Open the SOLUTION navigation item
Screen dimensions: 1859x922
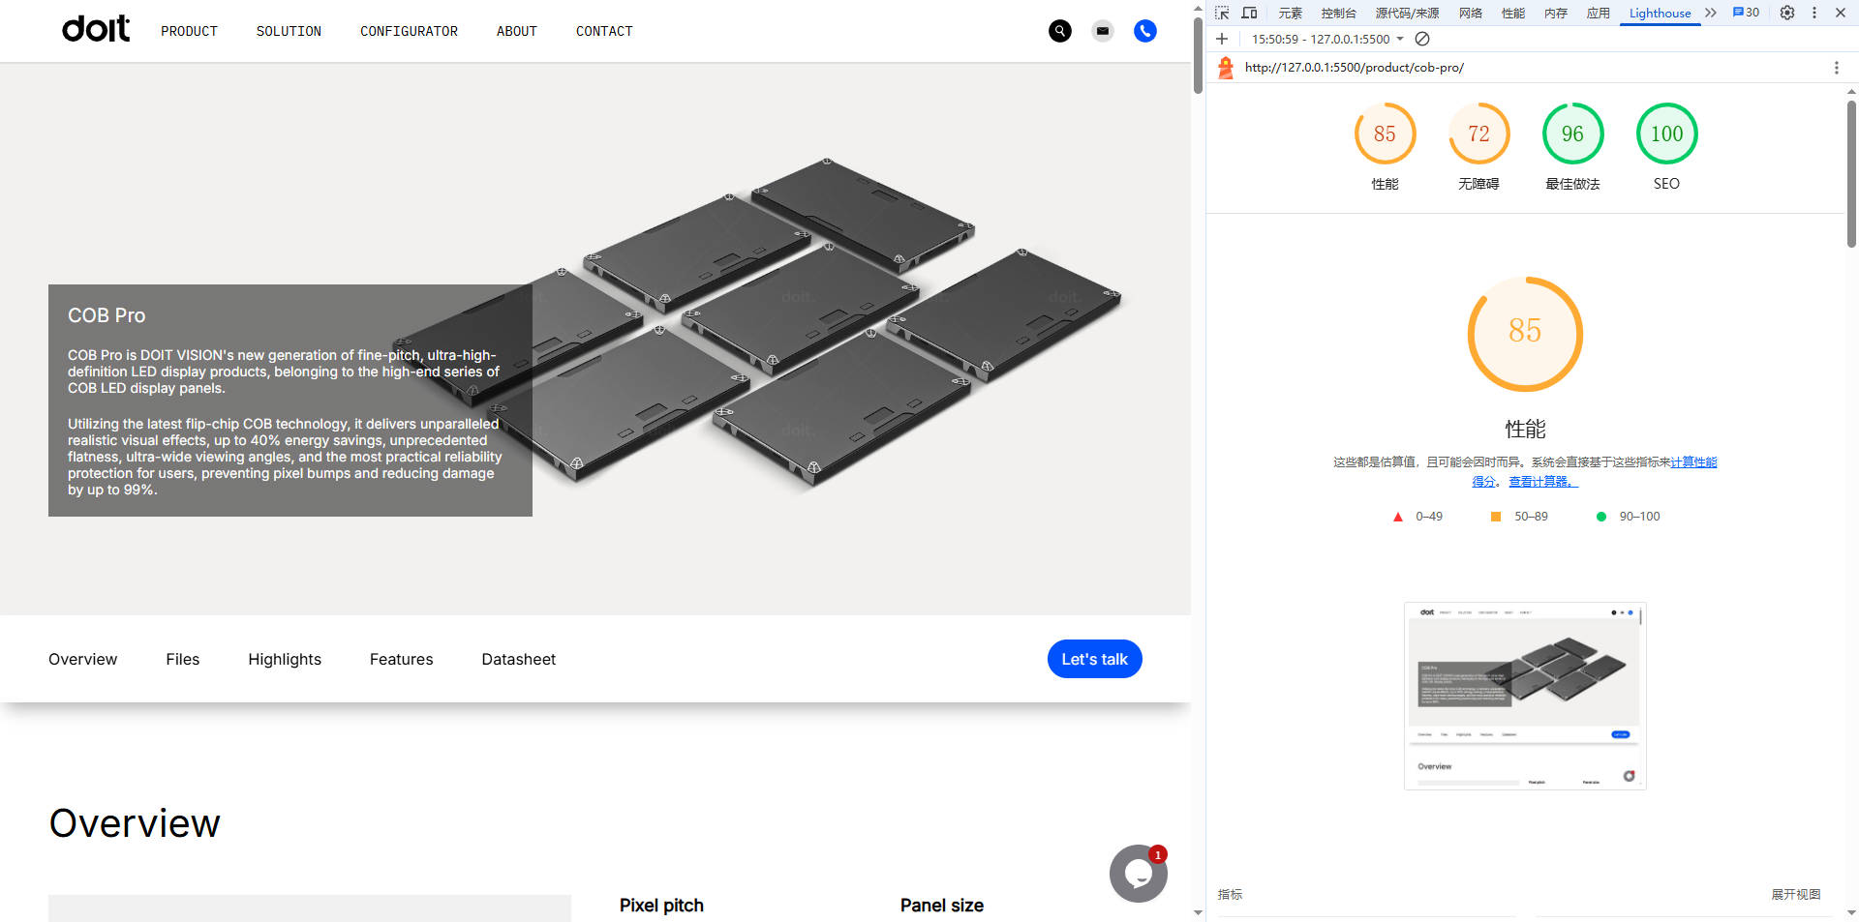[x=289, y=31]
